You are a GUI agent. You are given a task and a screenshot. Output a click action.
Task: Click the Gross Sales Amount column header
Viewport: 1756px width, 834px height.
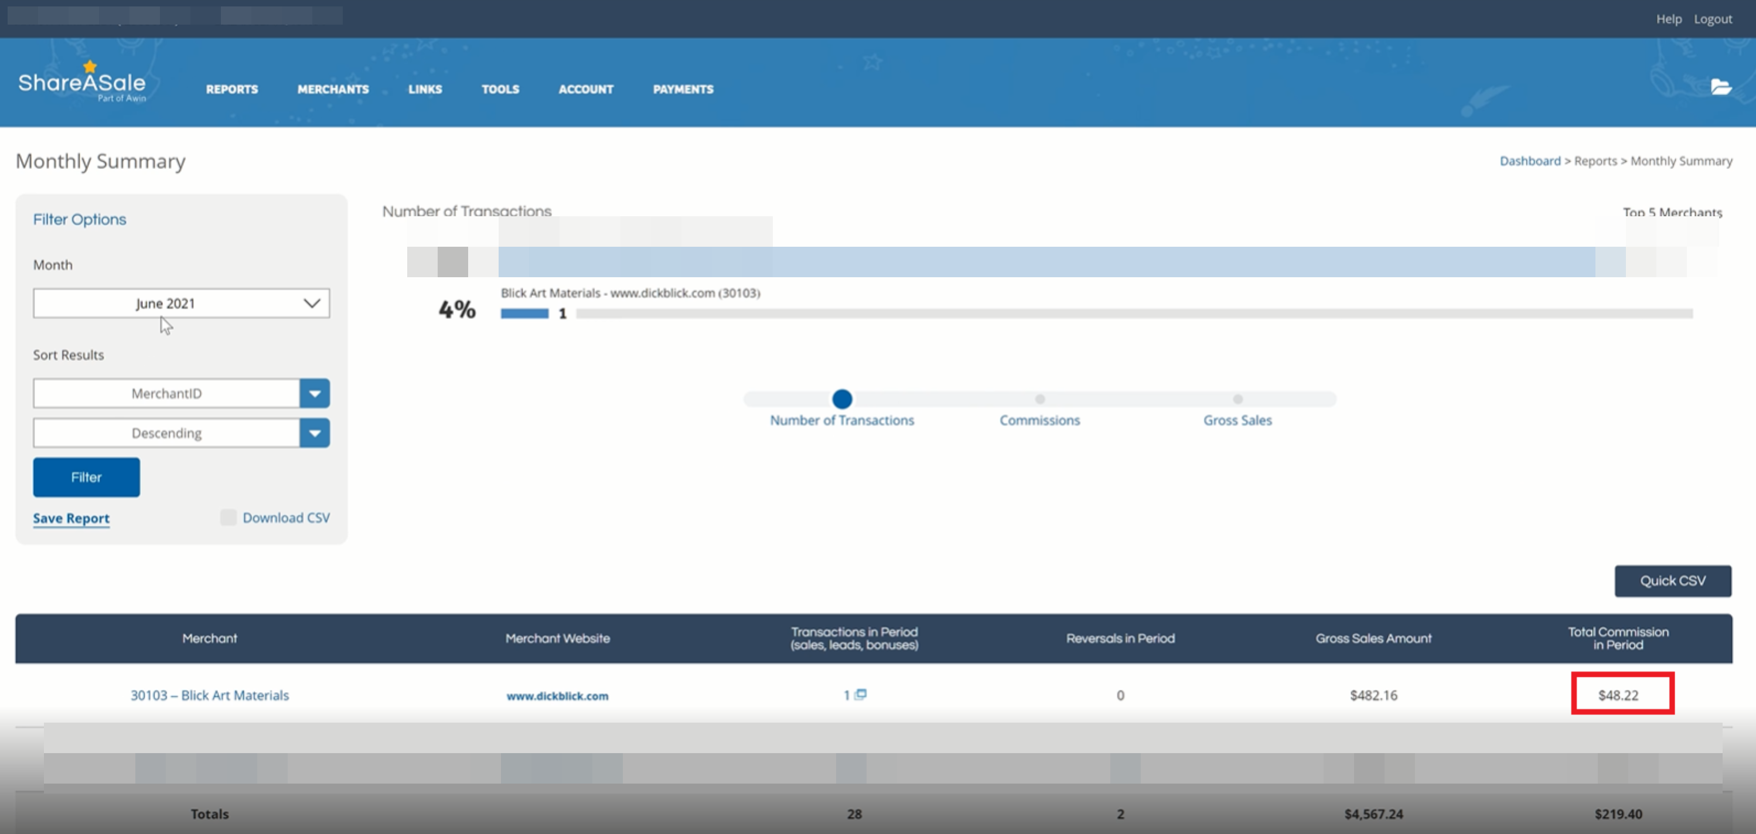[1373, 638]
